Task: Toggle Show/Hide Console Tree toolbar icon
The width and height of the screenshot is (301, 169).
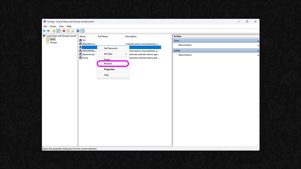Action: (58, 31)
